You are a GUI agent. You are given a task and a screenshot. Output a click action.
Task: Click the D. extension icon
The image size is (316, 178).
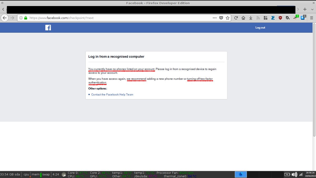tap(288, 18)
